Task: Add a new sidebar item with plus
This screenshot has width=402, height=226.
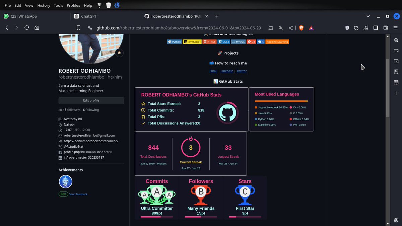Action: click(x=396, y=93)
